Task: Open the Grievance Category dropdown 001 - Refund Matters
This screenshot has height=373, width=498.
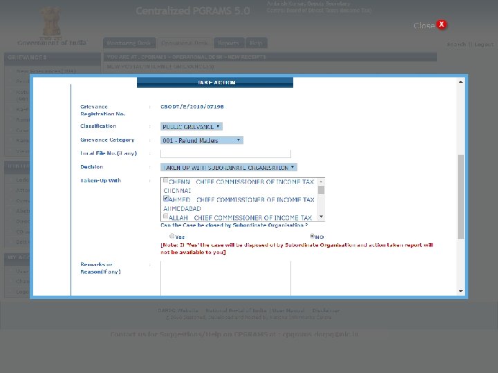Action: point(202,140)
